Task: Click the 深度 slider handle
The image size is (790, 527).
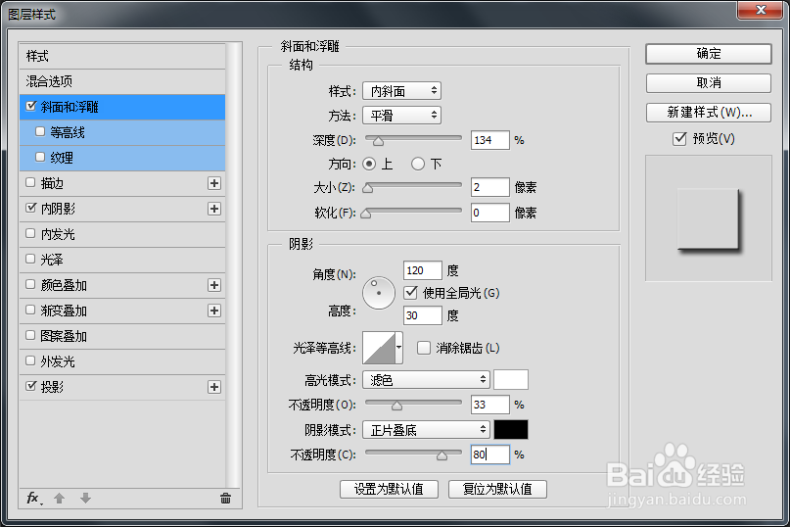Action: tap(378, 141)
